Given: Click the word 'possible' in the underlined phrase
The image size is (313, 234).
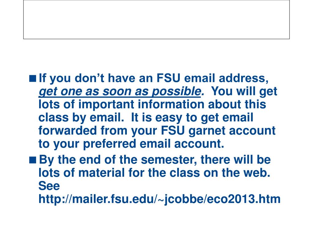Looking at the screenshot, I should (x=176, y=92).
